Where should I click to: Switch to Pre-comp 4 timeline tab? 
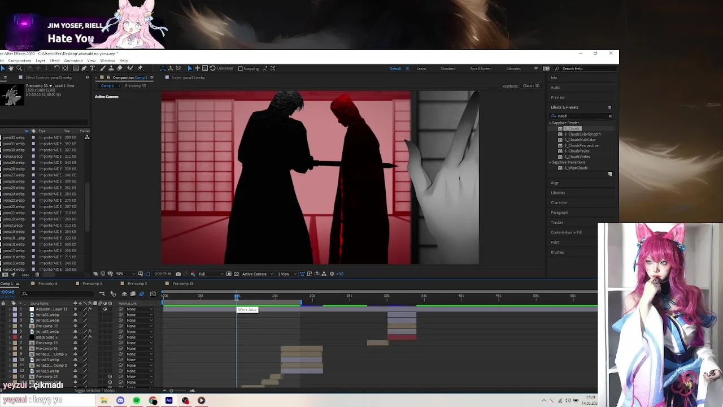[92, 284]
